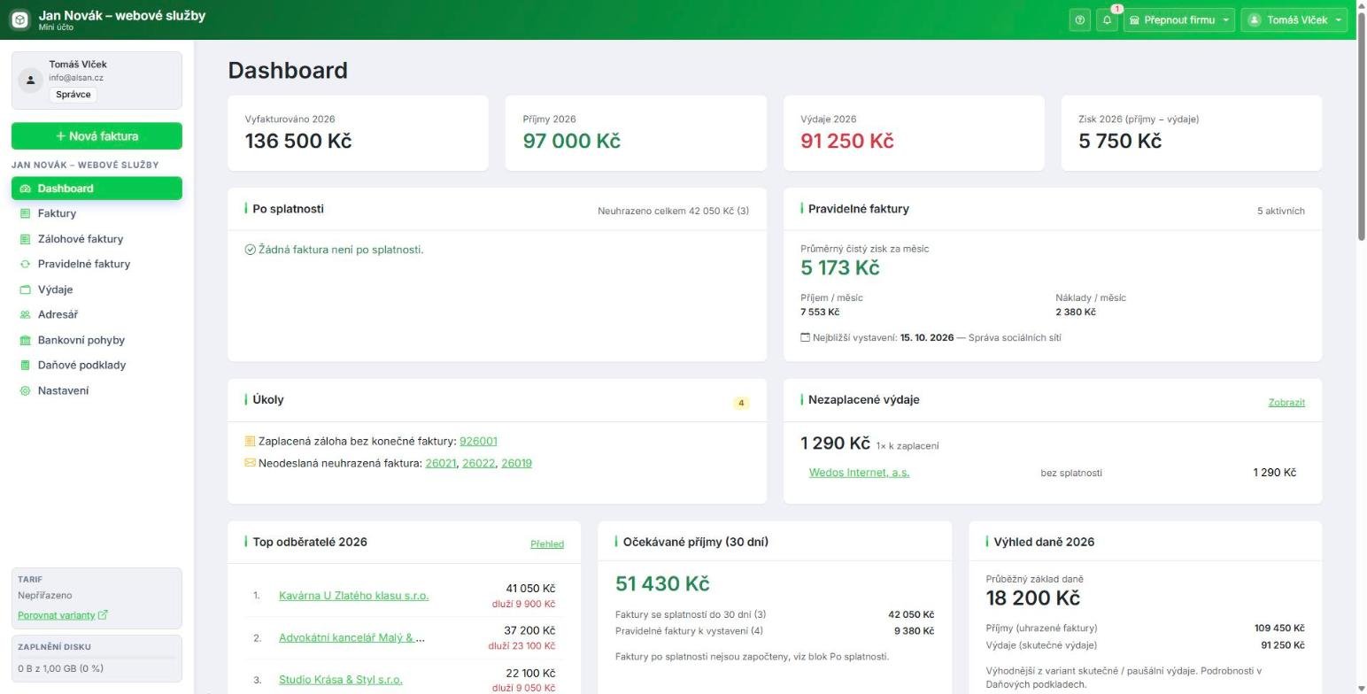Click the Pravidelné faktury recurring icon
The width and height of the screenshot is (1367, 694).
click(25, 264)
